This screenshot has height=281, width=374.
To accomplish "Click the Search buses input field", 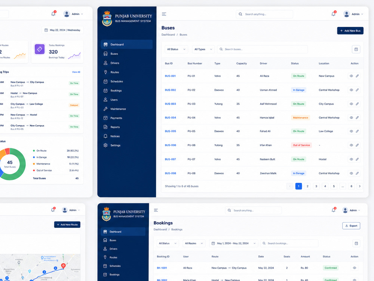I will [263, 49].
